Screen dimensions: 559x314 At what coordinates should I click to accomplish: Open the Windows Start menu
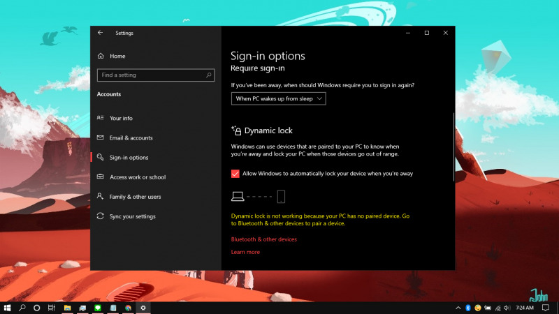[7, 308]
